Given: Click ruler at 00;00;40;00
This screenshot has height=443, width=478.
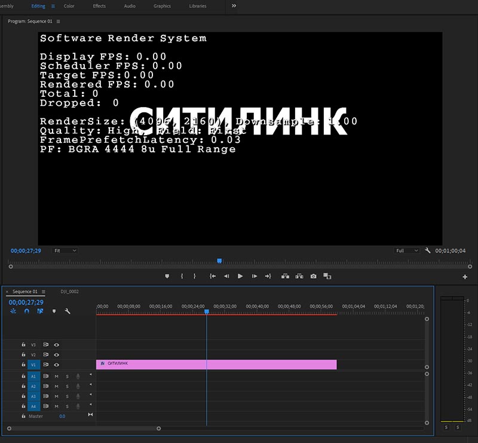Looking at the screenshot, I should [x=258, y=306].
